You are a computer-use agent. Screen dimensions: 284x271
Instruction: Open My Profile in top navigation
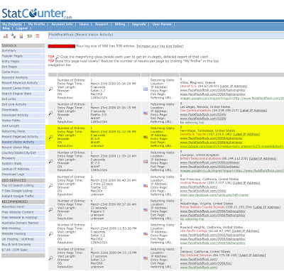pyautogui.click(x=36, y=24)
